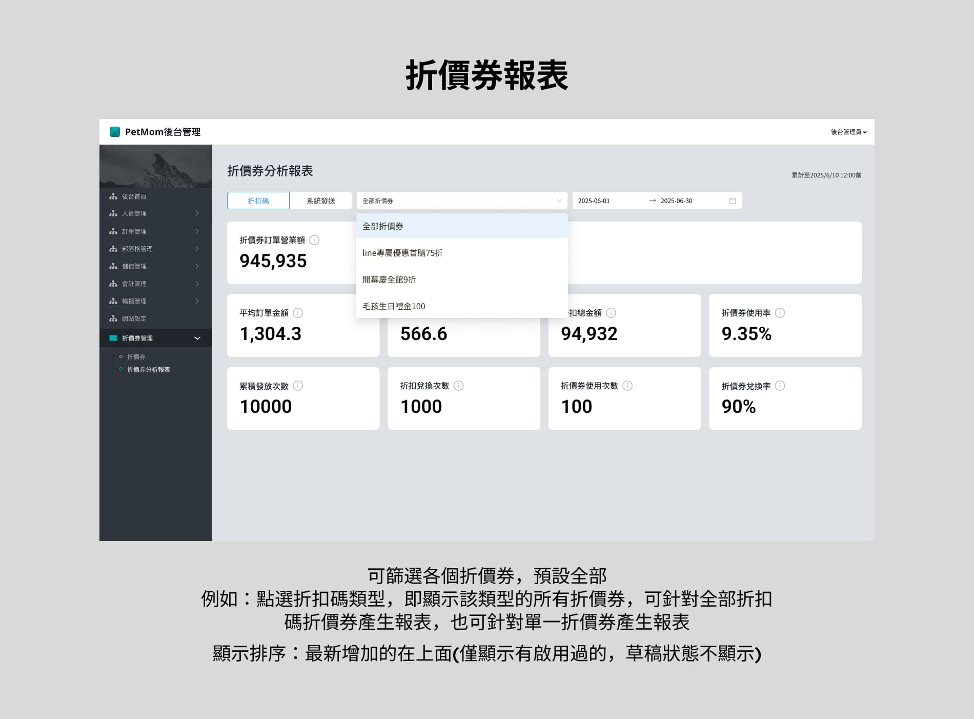Click the 折價券管理 ticket icon

[113, 338]
